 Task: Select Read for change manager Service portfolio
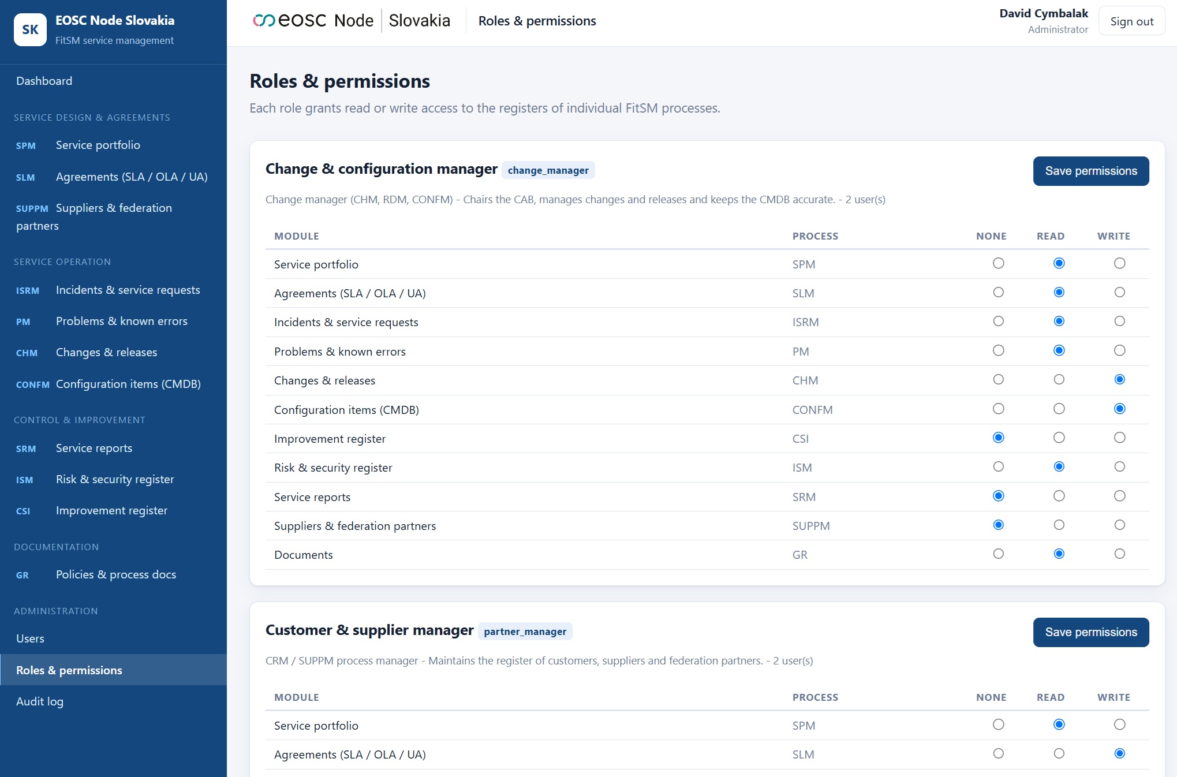coord(1059,263)
